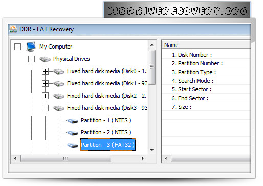Click the DDR FAT Recovery title bar icon
Image resolution: width=263 pixels, height=186 pixels.
coord(13,29)
